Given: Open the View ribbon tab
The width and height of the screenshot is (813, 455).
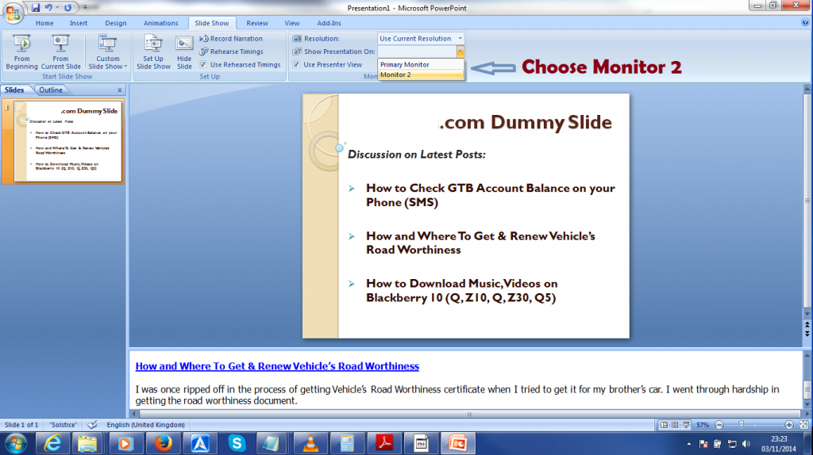Looking at the screenshot, I should (292, 23).
